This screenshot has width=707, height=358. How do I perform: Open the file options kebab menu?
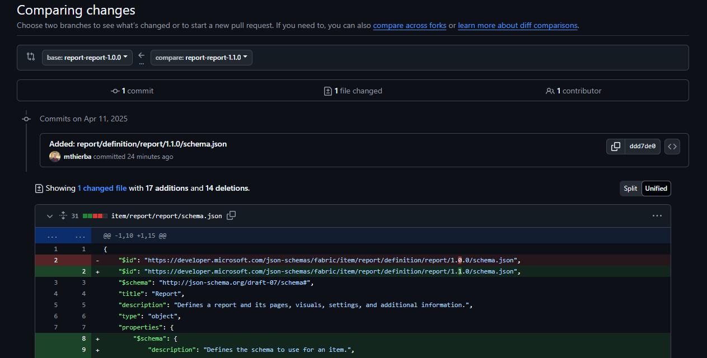pos(657,215)
